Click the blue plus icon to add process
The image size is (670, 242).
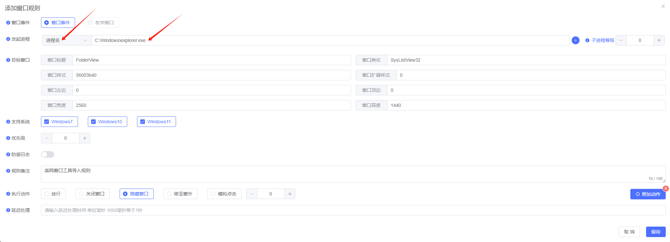(575, 40)
